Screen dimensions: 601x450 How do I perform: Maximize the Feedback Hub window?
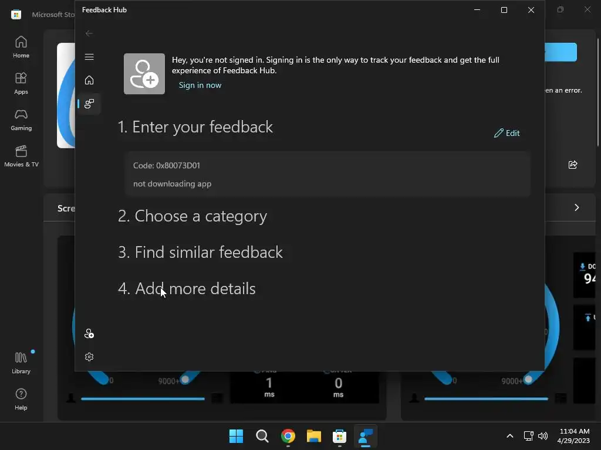(504, 10)
